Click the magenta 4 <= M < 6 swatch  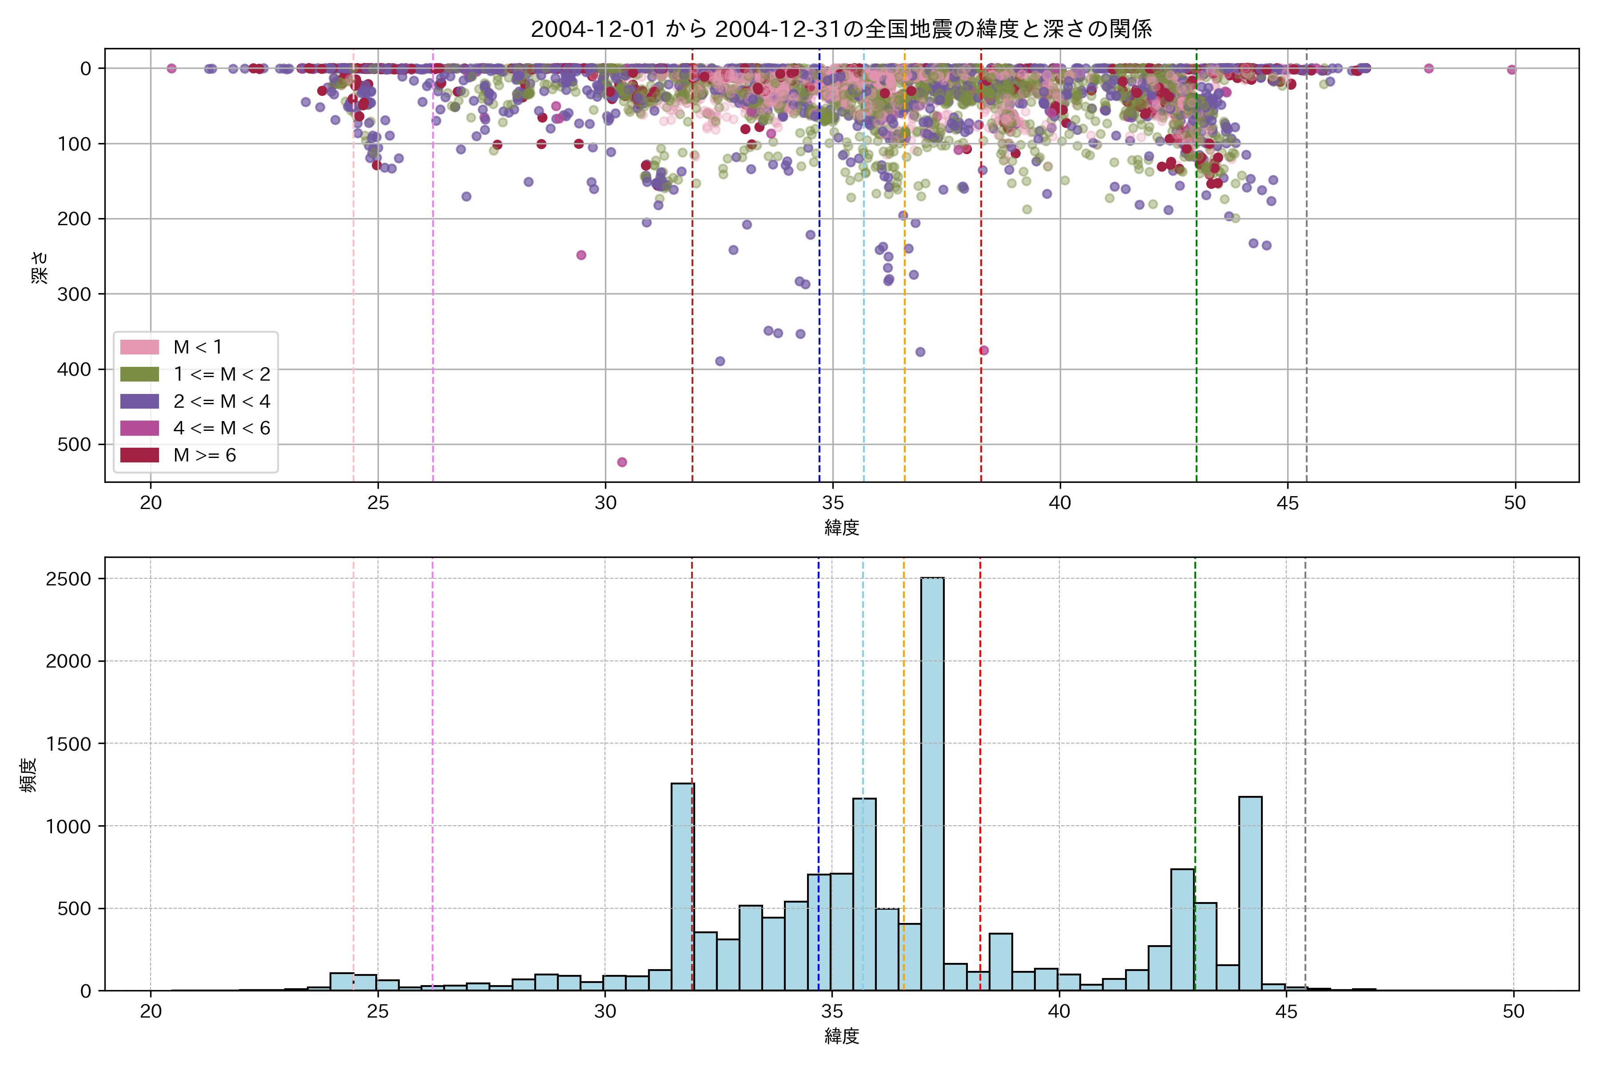pyautogui.click(x=139, y=428)
